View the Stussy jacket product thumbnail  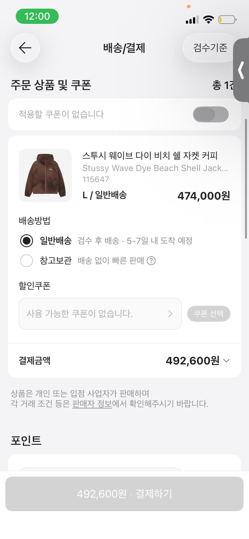45,175
